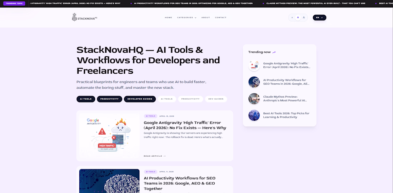Image resolution: width=393 pixels, height=193 pixels.
Task: Open Google Antigravity High Traffic article title
Action: point(185,125)
